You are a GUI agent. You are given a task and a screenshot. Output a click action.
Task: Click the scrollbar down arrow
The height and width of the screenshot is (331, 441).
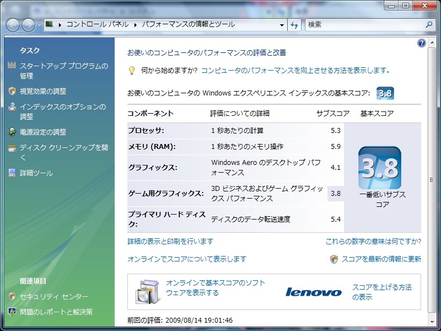tap(432, 322)
